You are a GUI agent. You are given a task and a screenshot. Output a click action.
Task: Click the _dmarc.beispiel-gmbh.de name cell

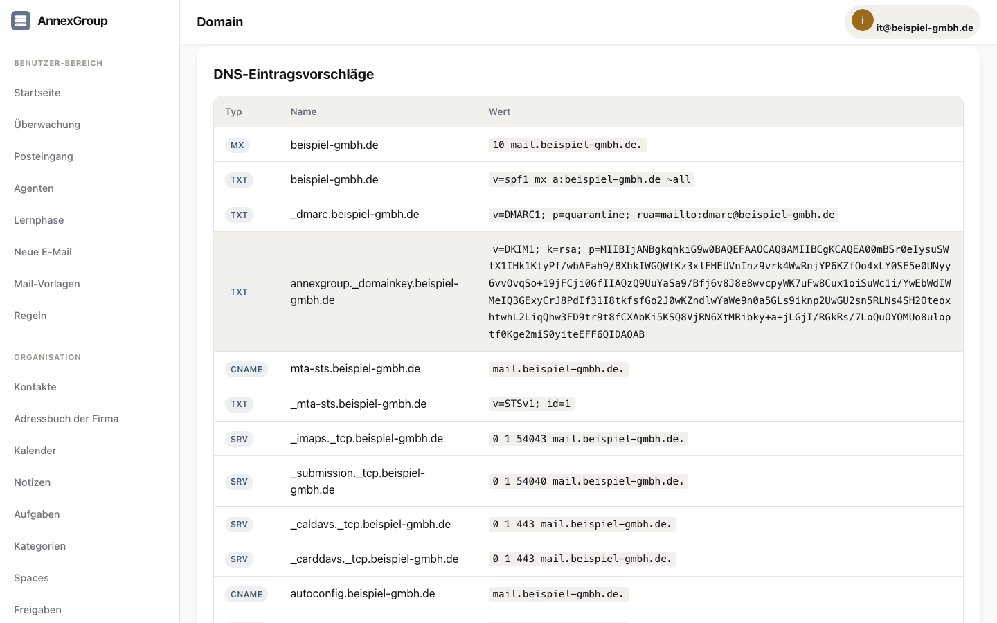[x=354, y=214]
